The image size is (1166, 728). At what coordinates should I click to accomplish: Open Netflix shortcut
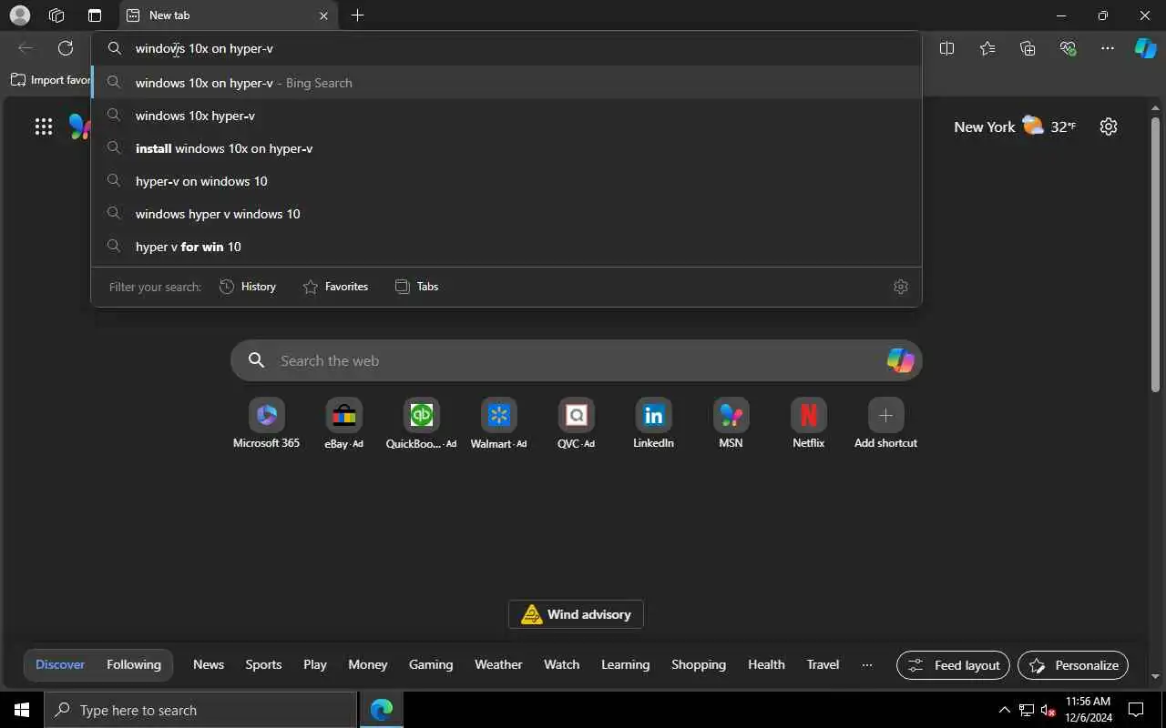[x=808, y=424]
